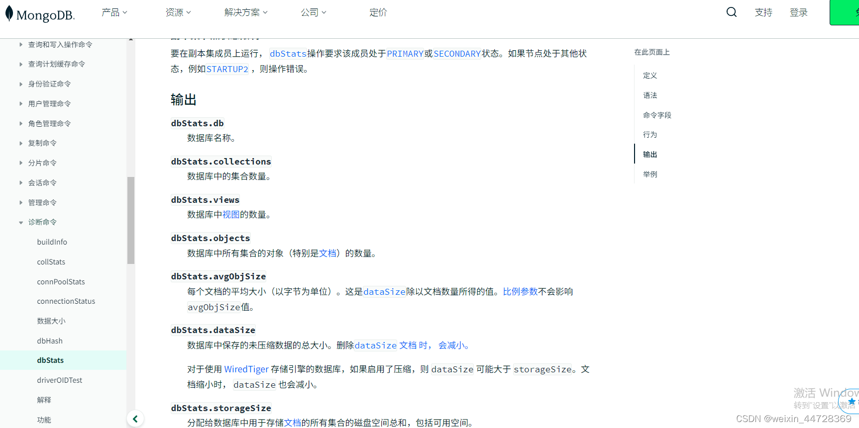Click the dbStats.collections field heading
This screenshot has height=428, width=859.
click(221, 162)
